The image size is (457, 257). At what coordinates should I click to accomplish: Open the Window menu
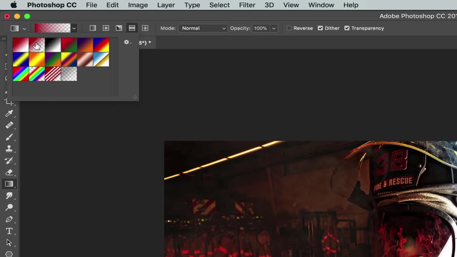[x=321, y=5]
